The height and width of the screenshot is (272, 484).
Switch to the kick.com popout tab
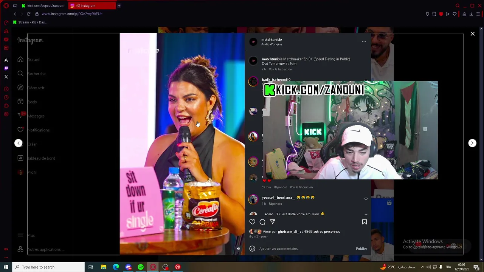43,6
